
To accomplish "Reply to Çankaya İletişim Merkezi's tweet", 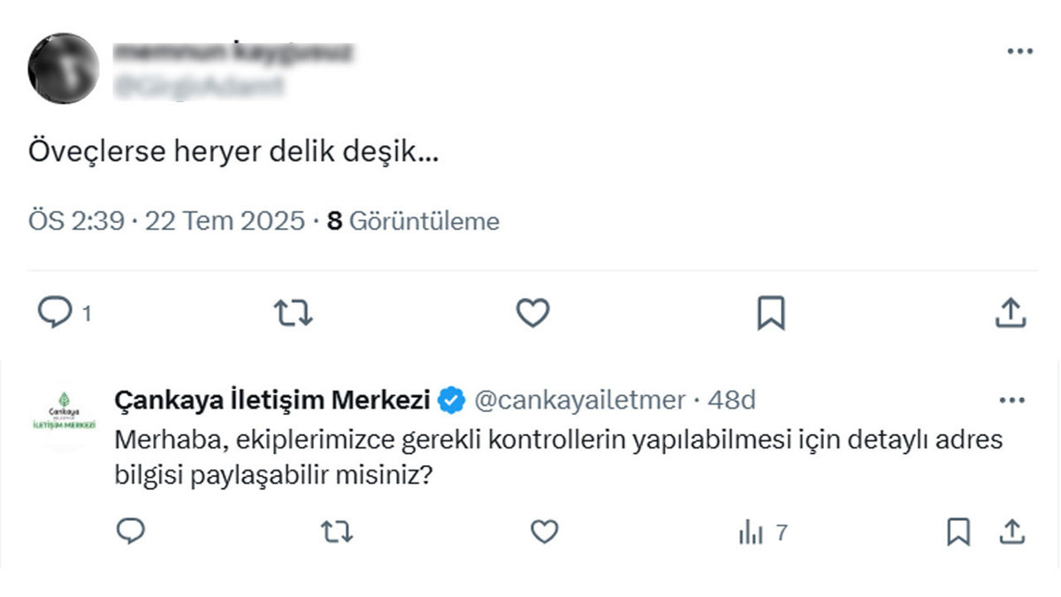I will 131,531.
